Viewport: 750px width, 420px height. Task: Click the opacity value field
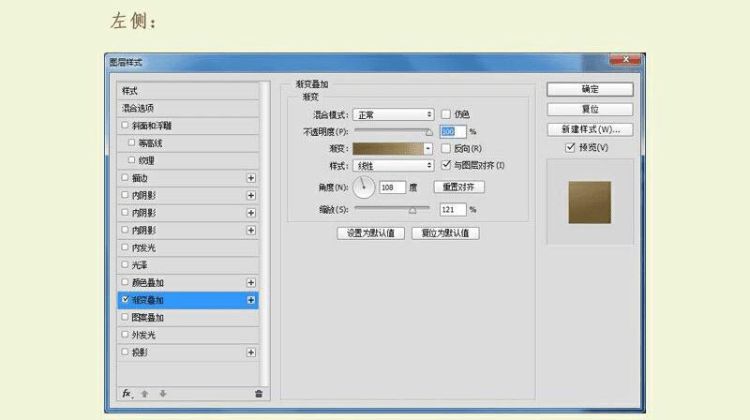point(453,131)
